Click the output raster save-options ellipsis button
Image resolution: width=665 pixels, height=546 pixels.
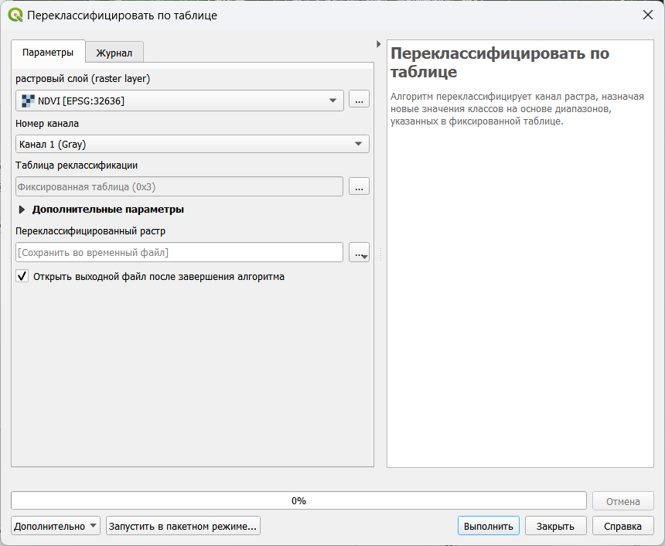click(x=359, y=253)
